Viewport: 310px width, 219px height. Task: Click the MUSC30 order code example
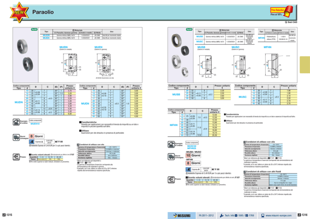click(192, 146)
